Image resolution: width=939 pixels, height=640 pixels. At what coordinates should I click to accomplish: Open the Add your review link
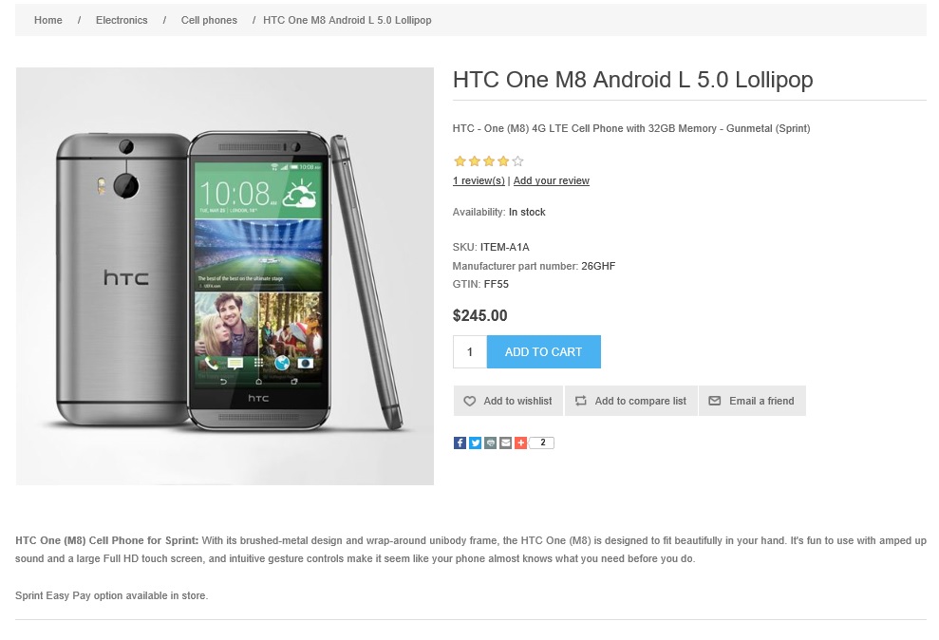(x=551, y=180)
